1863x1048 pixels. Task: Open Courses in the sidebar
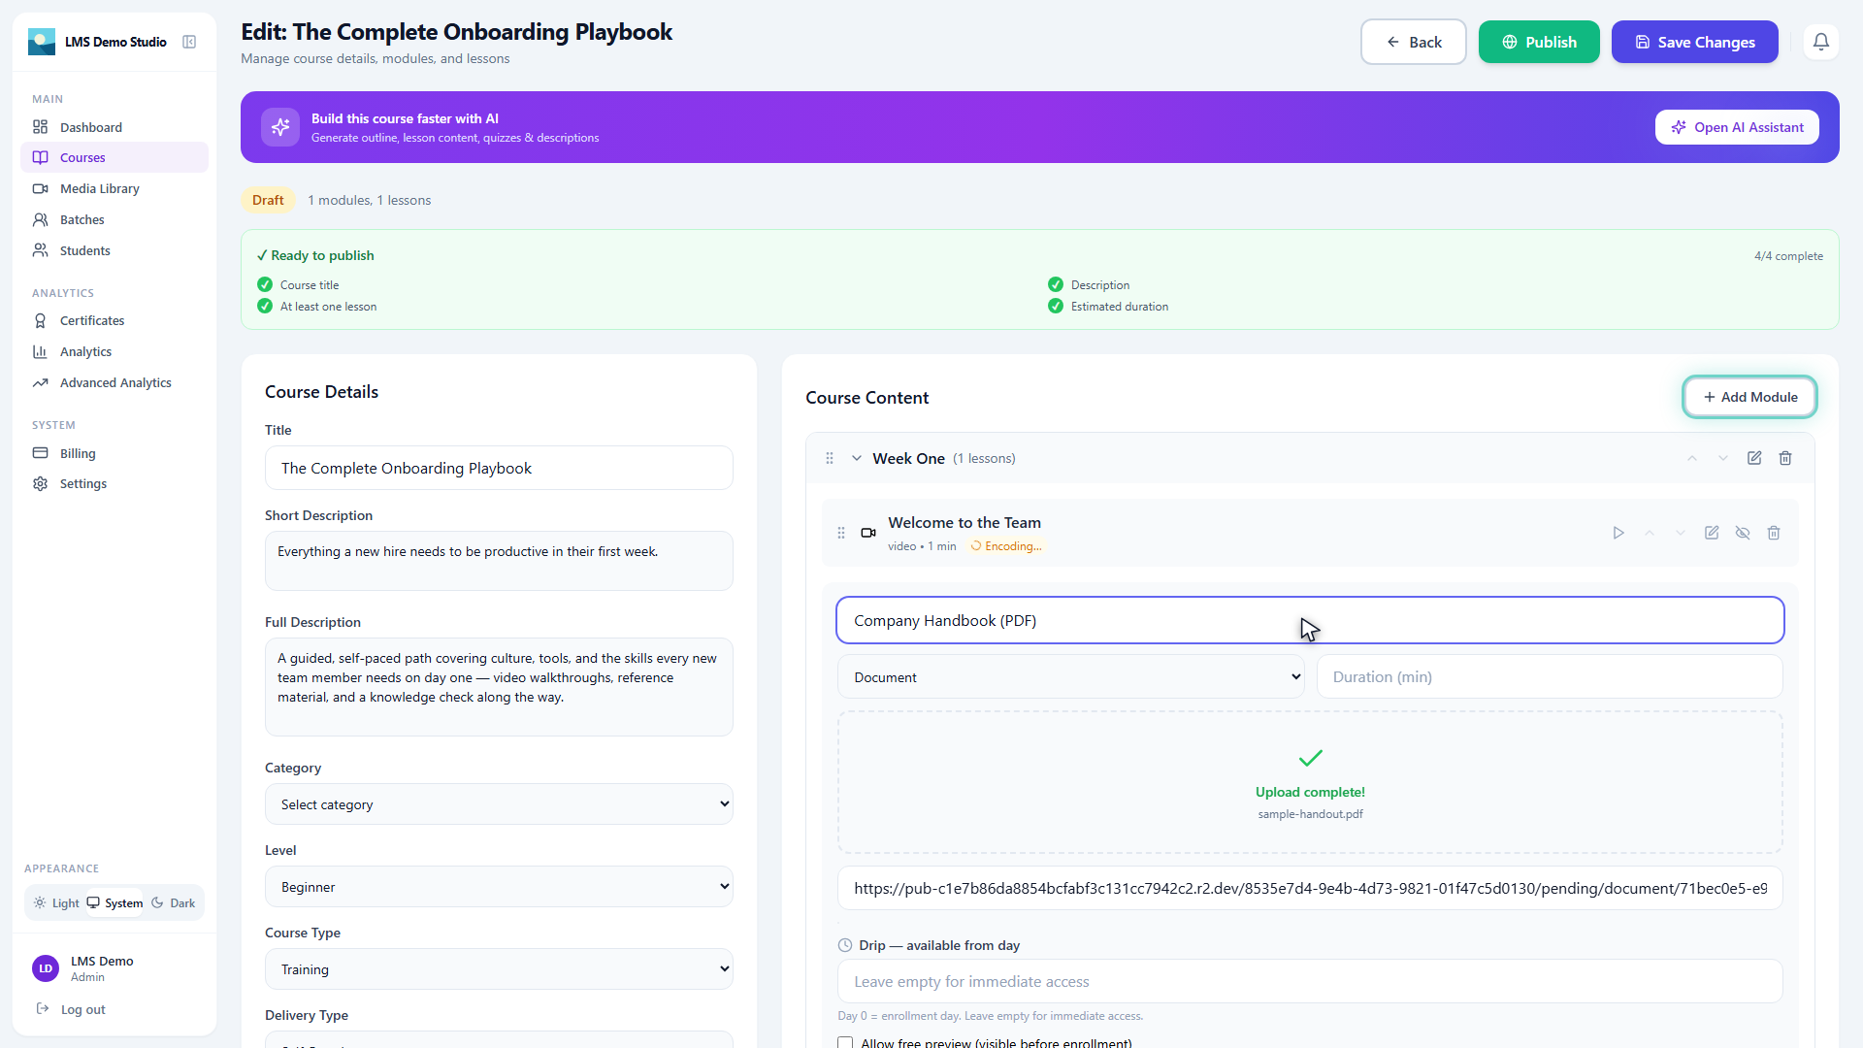click(x=114, y=157)
